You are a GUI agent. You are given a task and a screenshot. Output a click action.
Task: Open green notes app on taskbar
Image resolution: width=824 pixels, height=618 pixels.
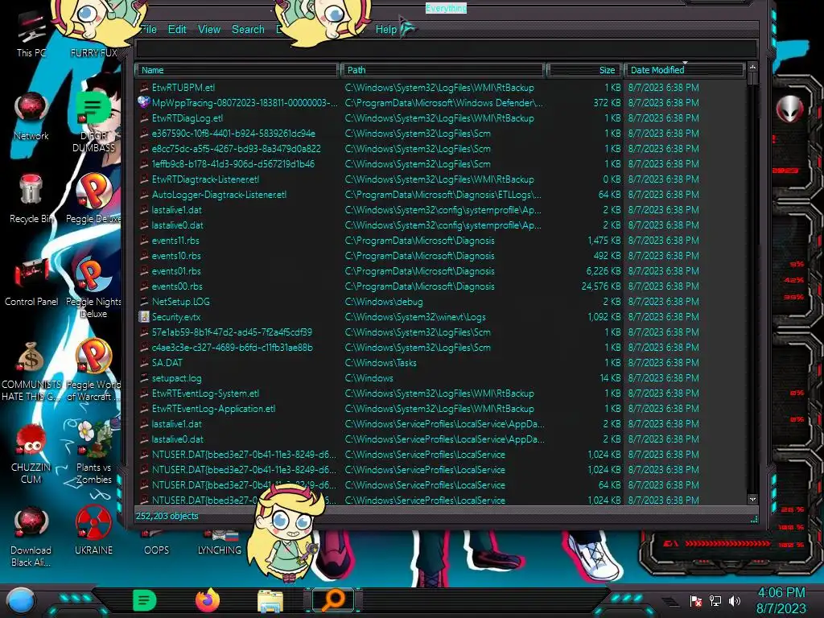(x=145, y=600)
